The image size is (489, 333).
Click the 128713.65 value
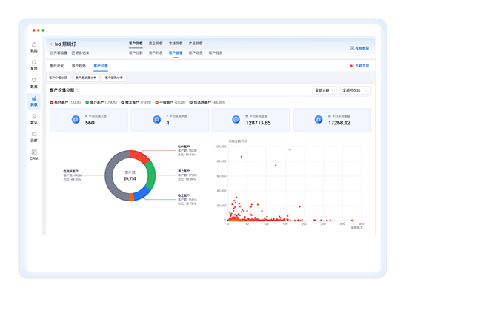(259, 123)
